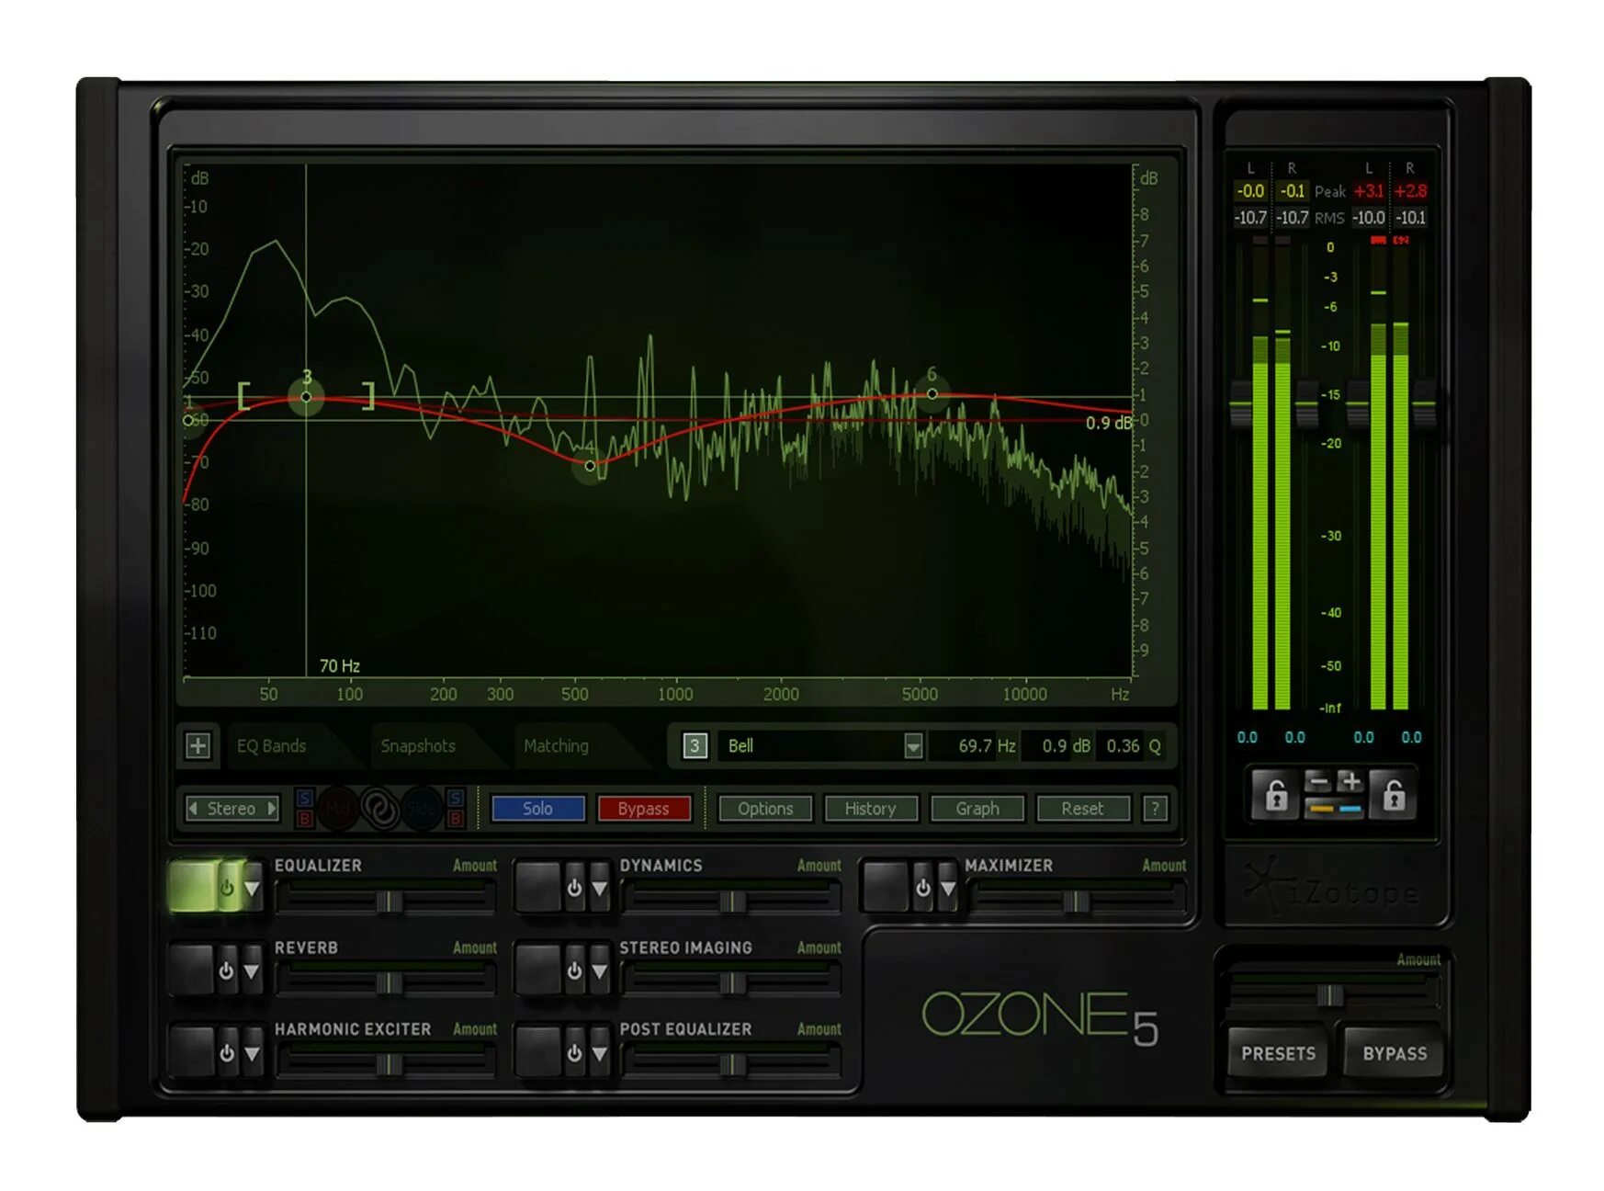Click the linked rings stereo icon

(x=379, y=809)
